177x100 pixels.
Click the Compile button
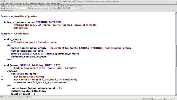pos(42,6)
